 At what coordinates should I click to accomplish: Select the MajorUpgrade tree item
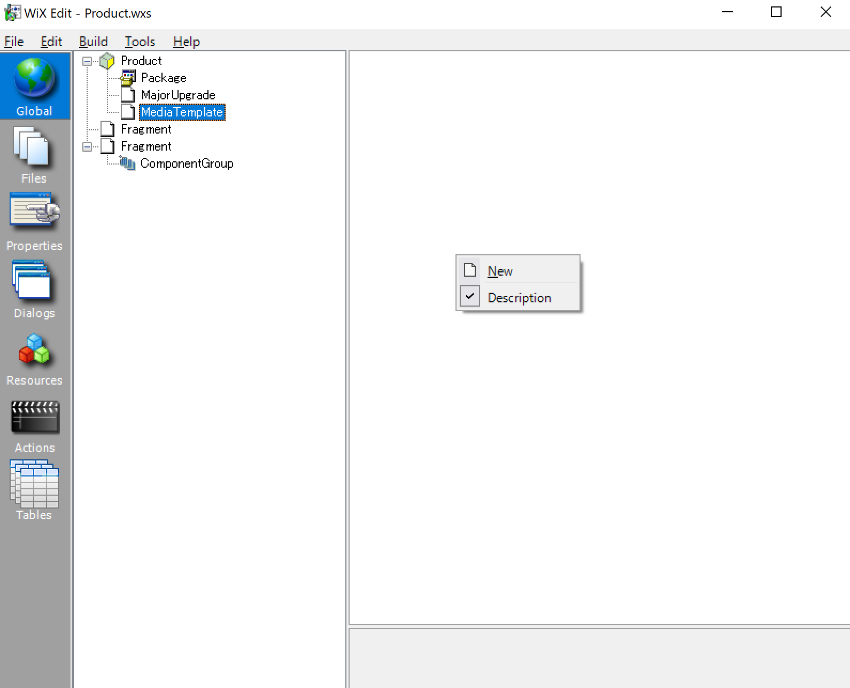[178, 95]
